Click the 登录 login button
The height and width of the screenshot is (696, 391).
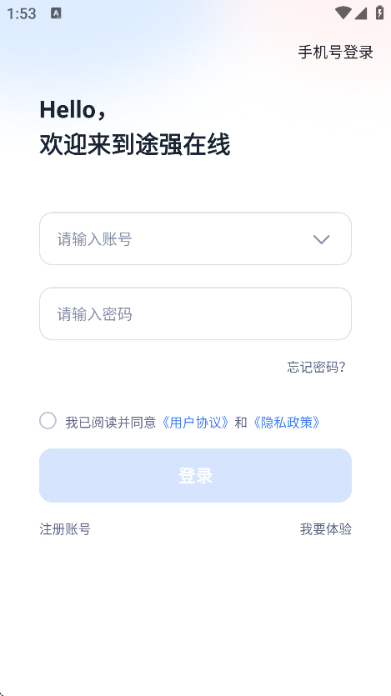coord(195,475)
